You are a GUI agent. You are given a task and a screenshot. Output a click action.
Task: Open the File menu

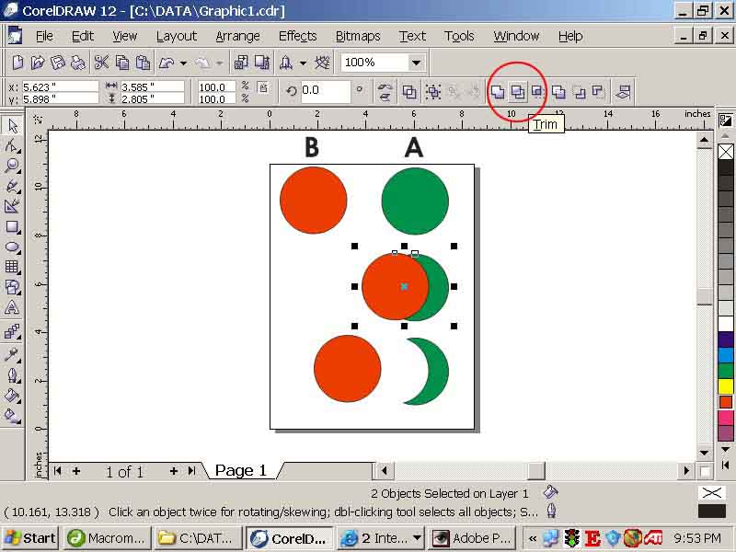point(44,36)
